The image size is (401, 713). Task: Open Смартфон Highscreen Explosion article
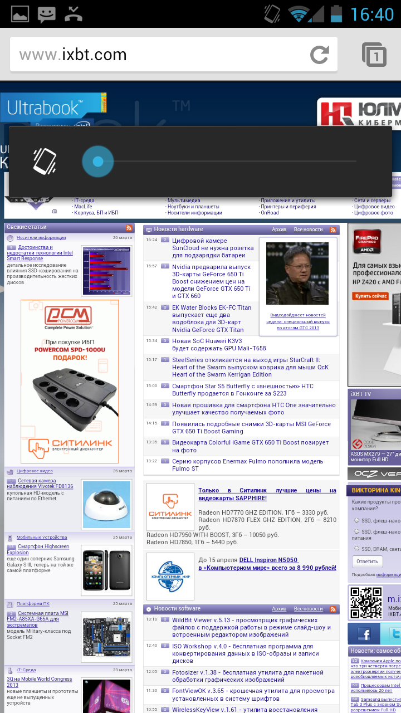pyautogui.click(x=38, y=550)
